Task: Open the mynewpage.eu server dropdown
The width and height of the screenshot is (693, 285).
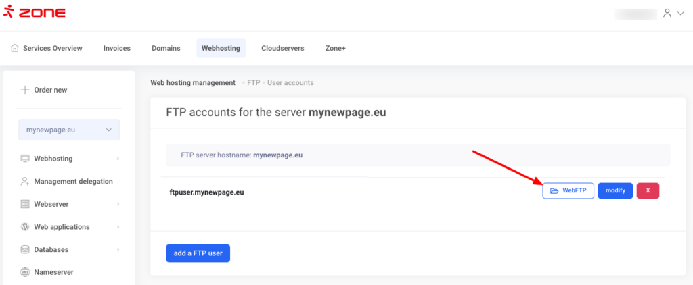Action: pyautogui.click(x=68, y=130)
